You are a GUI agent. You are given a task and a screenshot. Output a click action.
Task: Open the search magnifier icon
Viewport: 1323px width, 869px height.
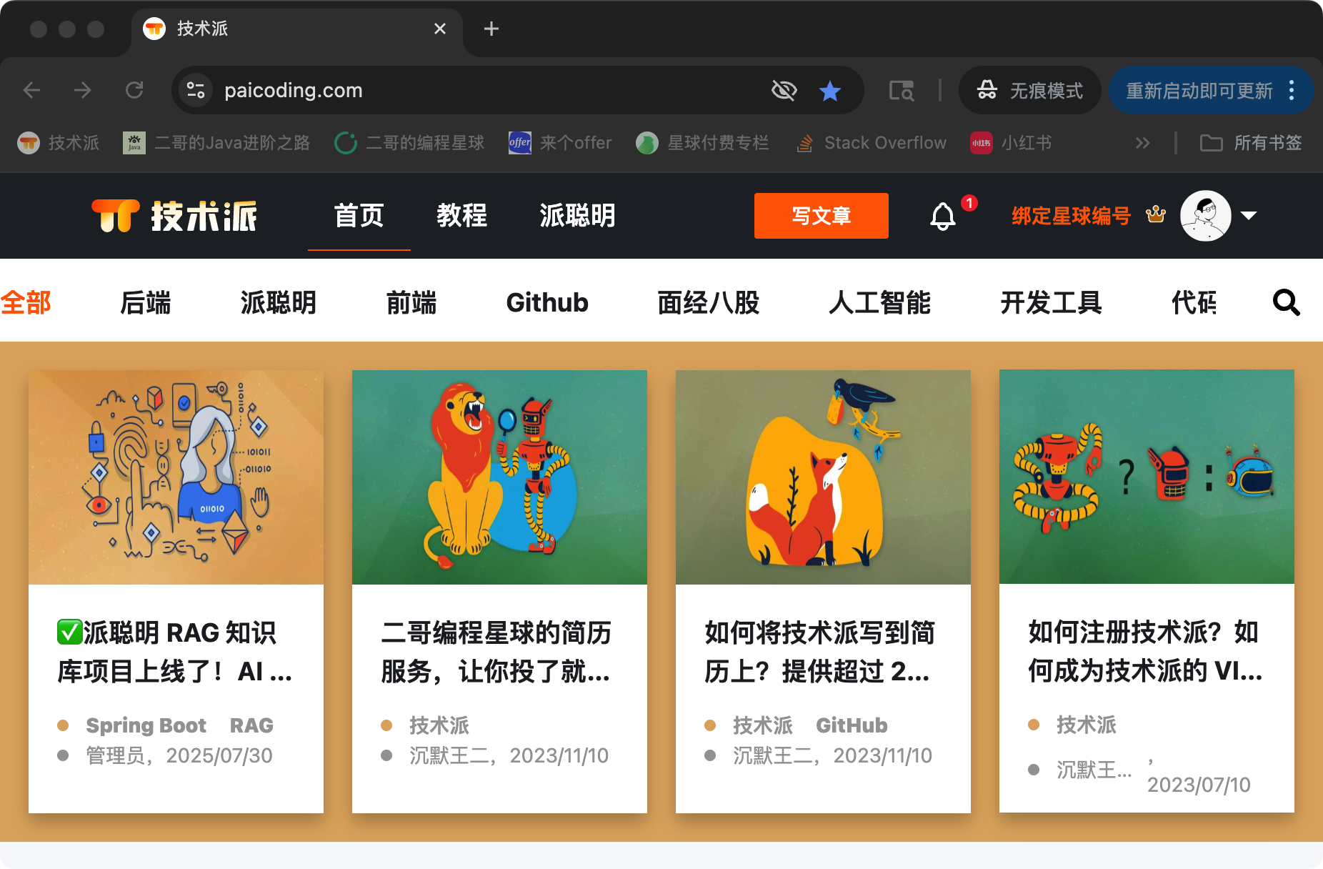[x=1286, y=303]
